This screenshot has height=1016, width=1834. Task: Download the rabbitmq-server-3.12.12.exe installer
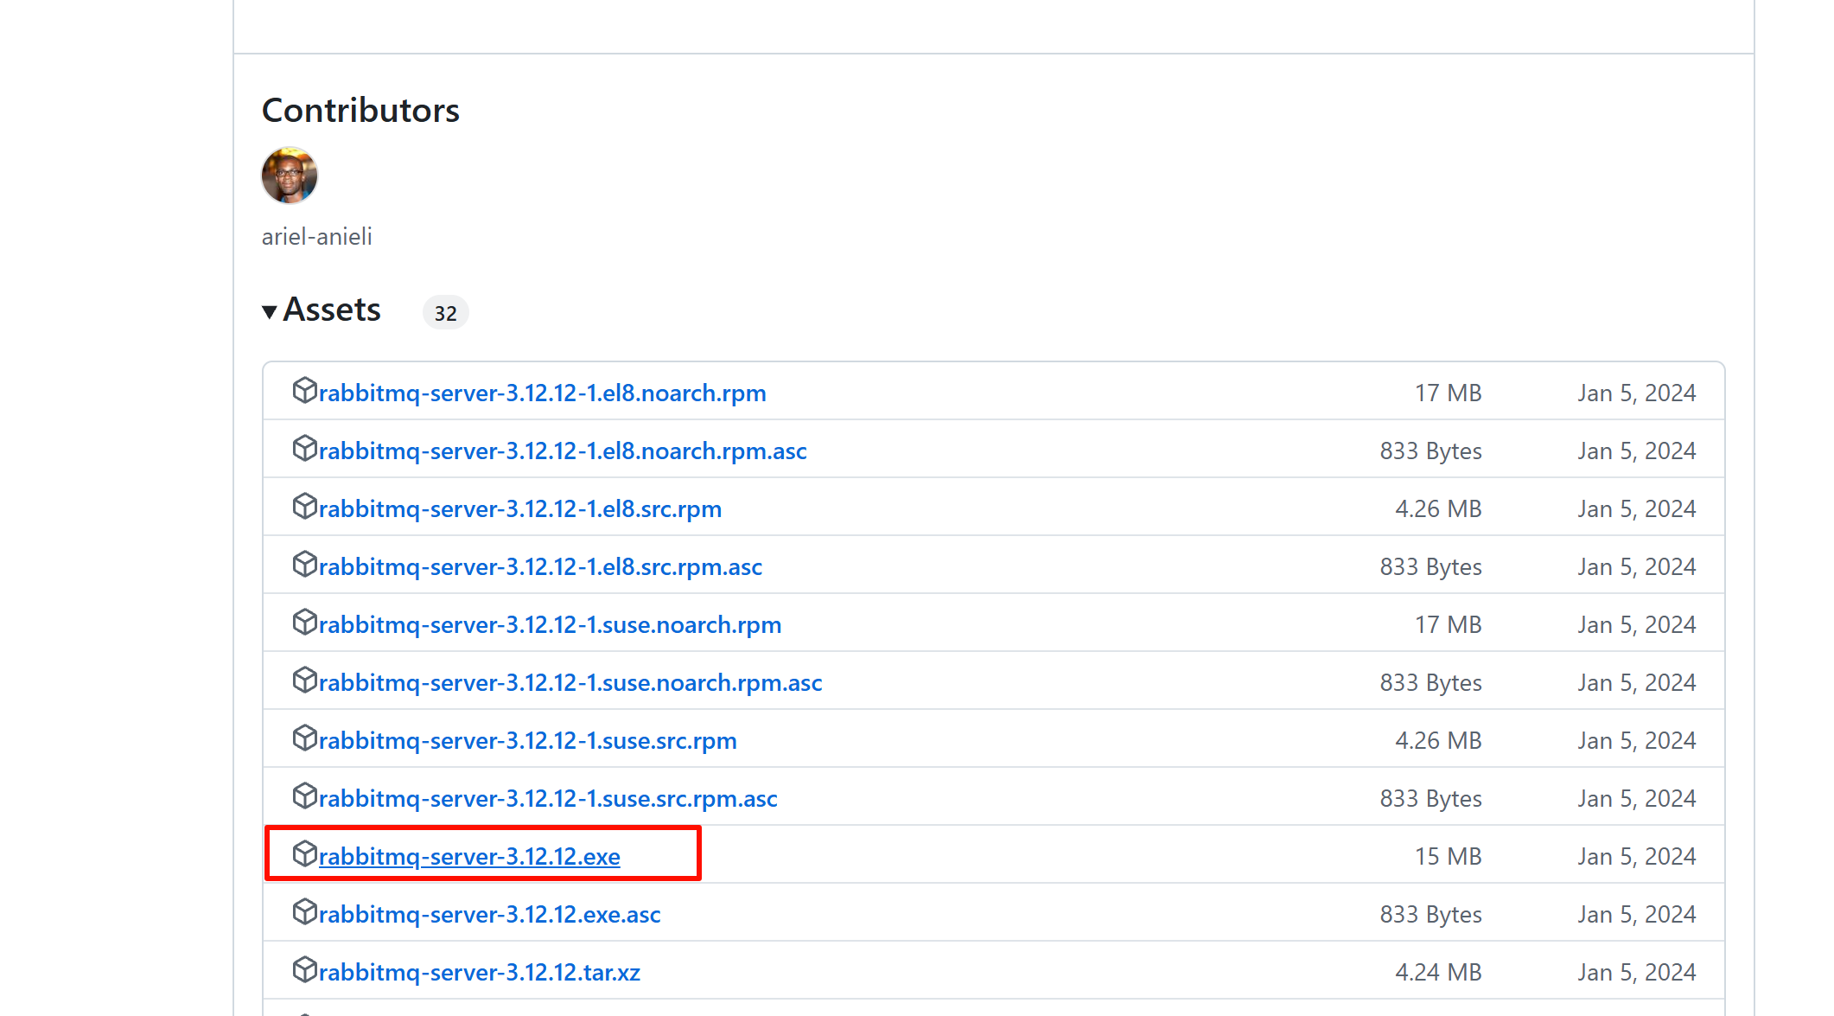coord(469,856)
